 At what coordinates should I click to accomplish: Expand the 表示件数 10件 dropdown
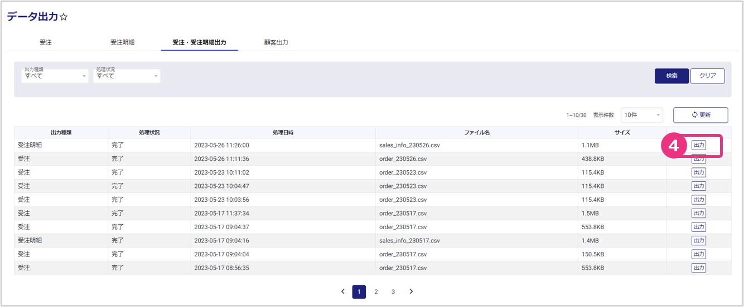pos(641,115)
